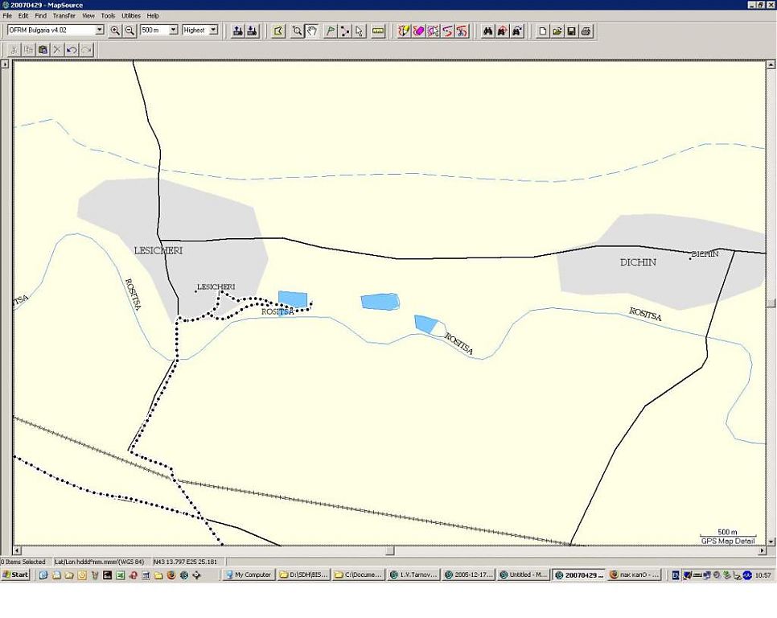Screen dimensions: 777x618
Task: Select the Hand pan tool
Action: (311, 31)
